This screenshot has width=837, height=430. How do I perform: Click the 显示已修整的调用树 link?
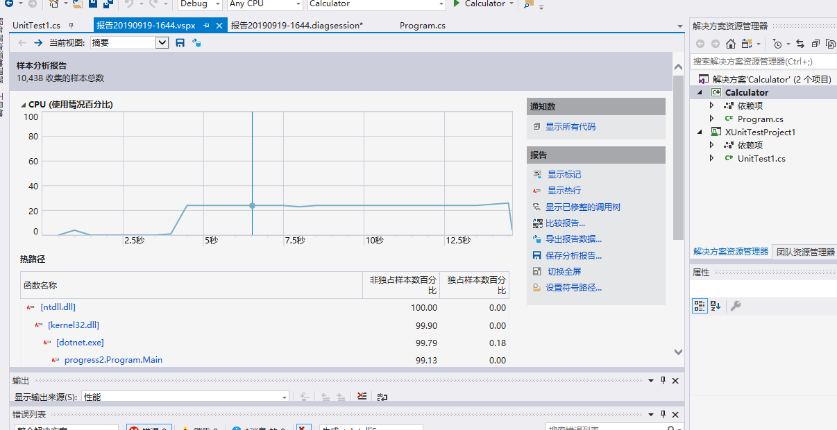583,207
